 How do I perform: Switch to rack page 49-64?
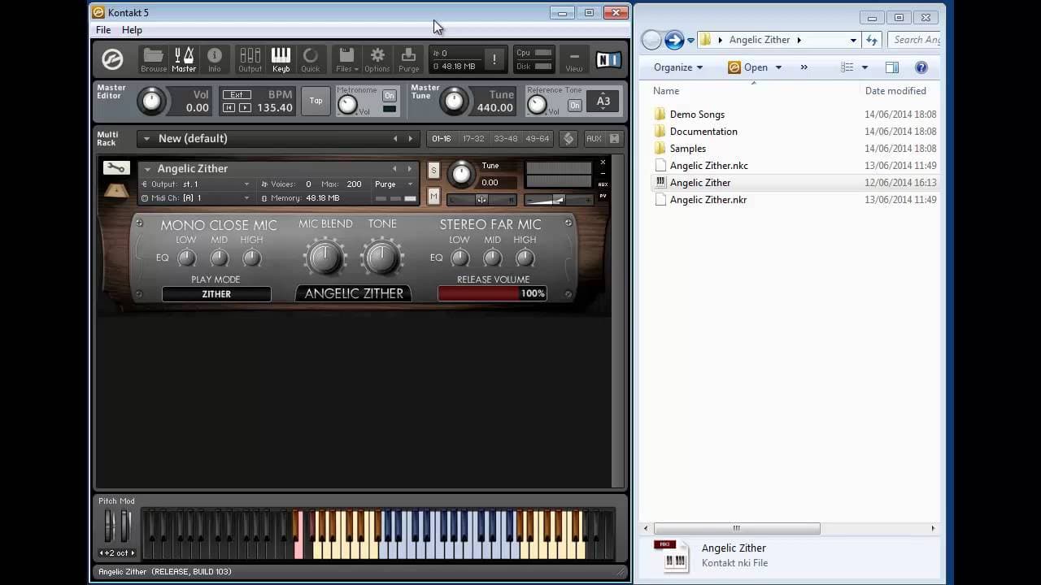538,138
